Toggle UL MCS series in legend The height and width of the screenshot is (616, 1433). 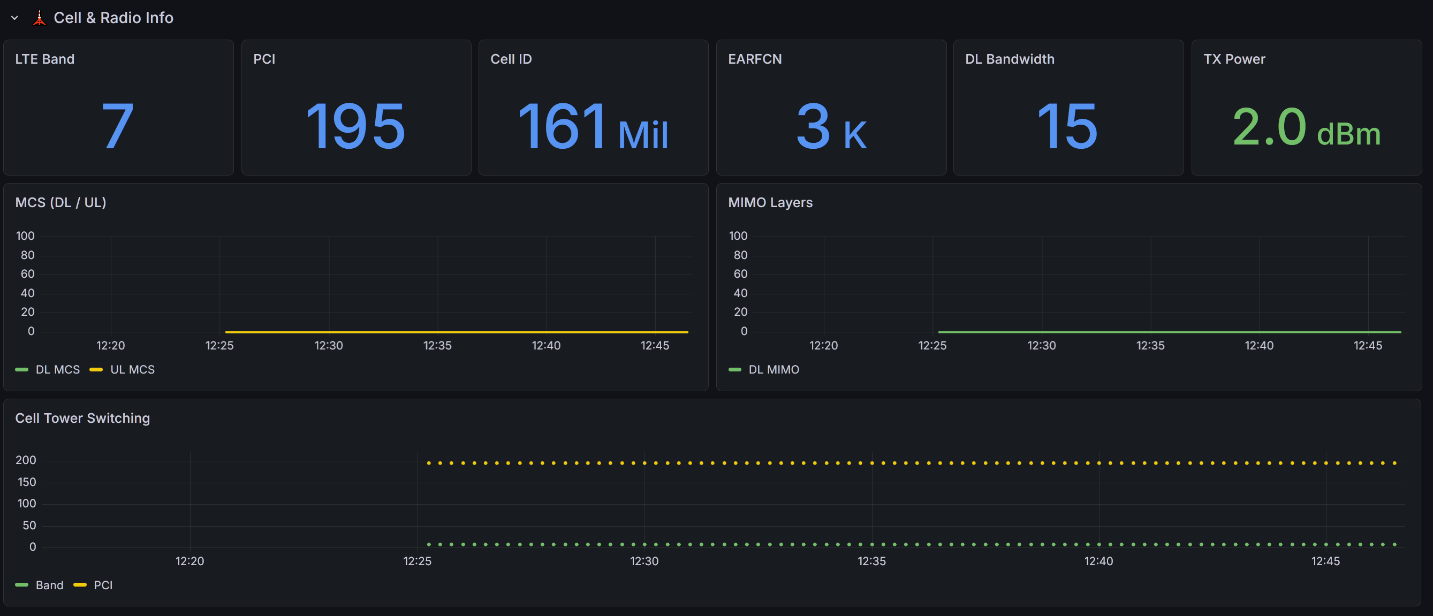point(132,370)
